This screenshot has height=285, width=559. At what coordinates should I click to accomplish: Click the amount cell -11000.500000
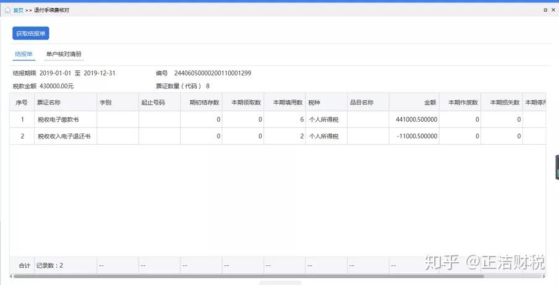pyautogui.click(x=417, y=136)
